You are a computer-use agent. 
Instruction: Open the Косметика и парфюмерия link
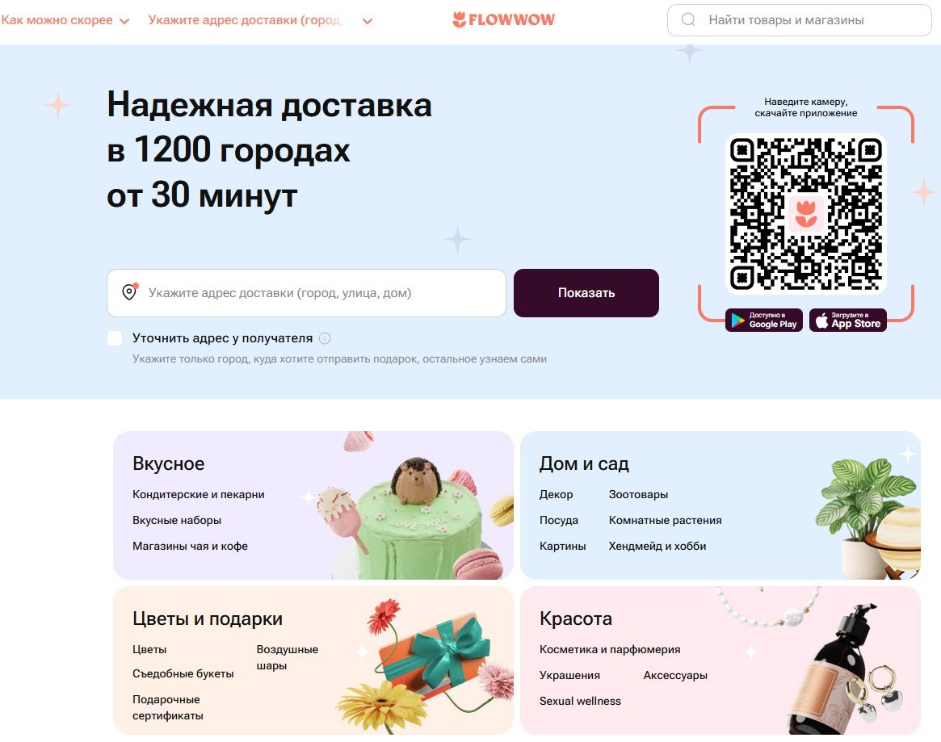(610, 649)
